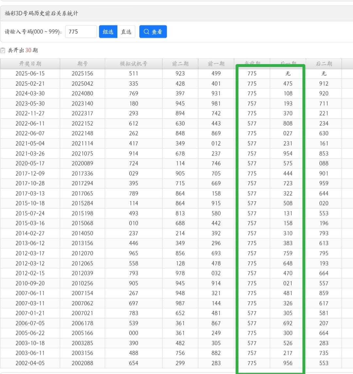
Task: Focus the number input containing 775
Action: click(x=81, y=32)
